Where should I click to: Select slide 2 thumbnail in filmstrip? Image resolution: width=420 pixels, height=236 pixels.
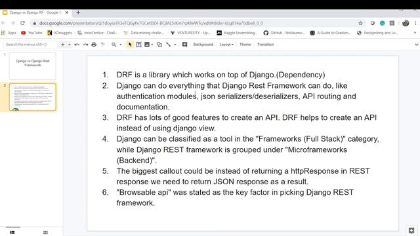33,97
